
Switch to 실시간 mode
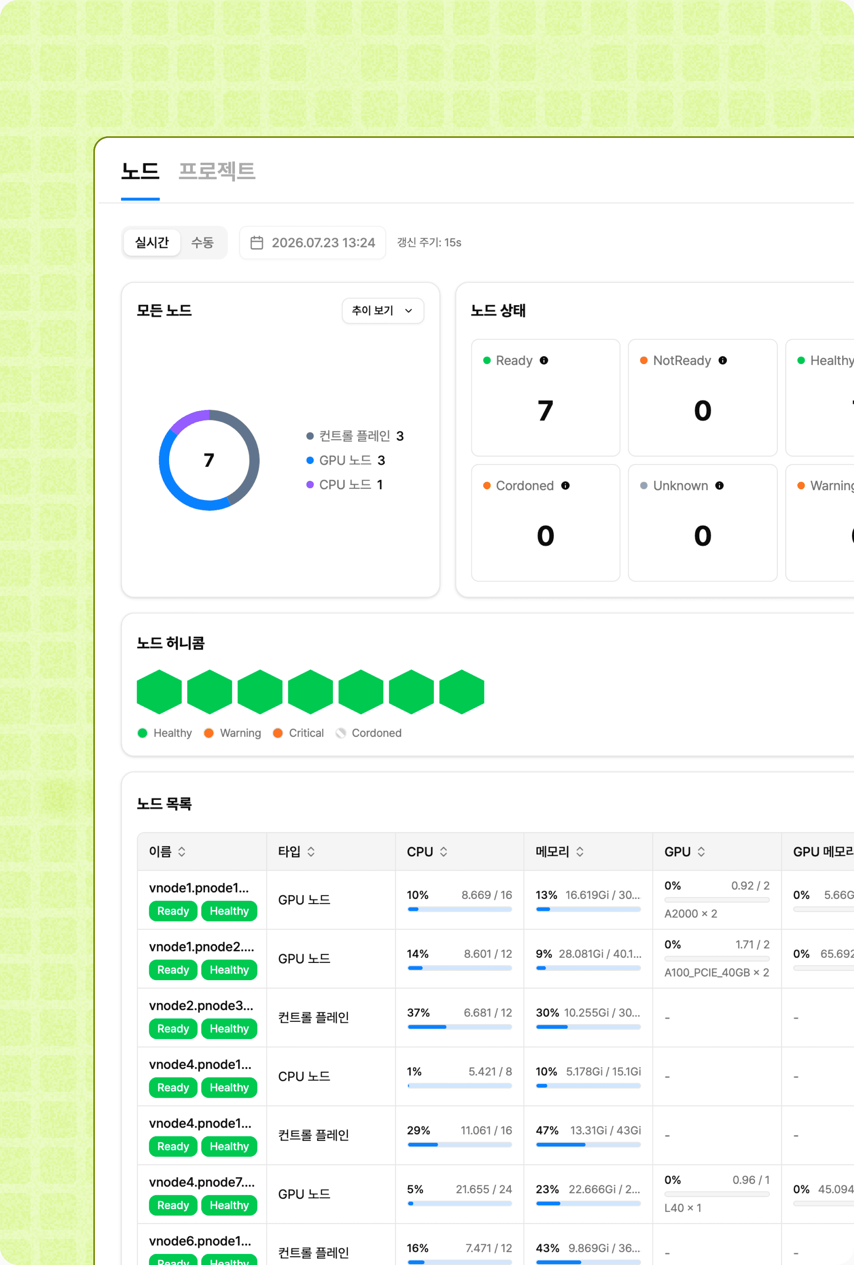tap(152, 242)
